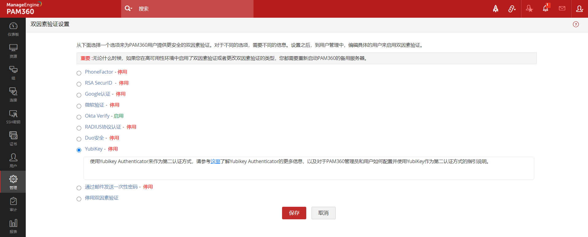The height and width of the screenshot is (237, 588).
Task: Click the 搜索 search input field
Action: coord(195,9)
